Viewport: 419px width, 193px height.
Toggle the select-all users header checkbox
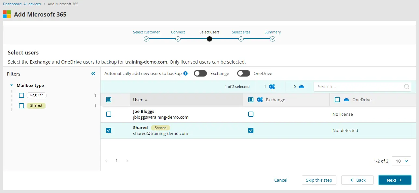[109, 100]
